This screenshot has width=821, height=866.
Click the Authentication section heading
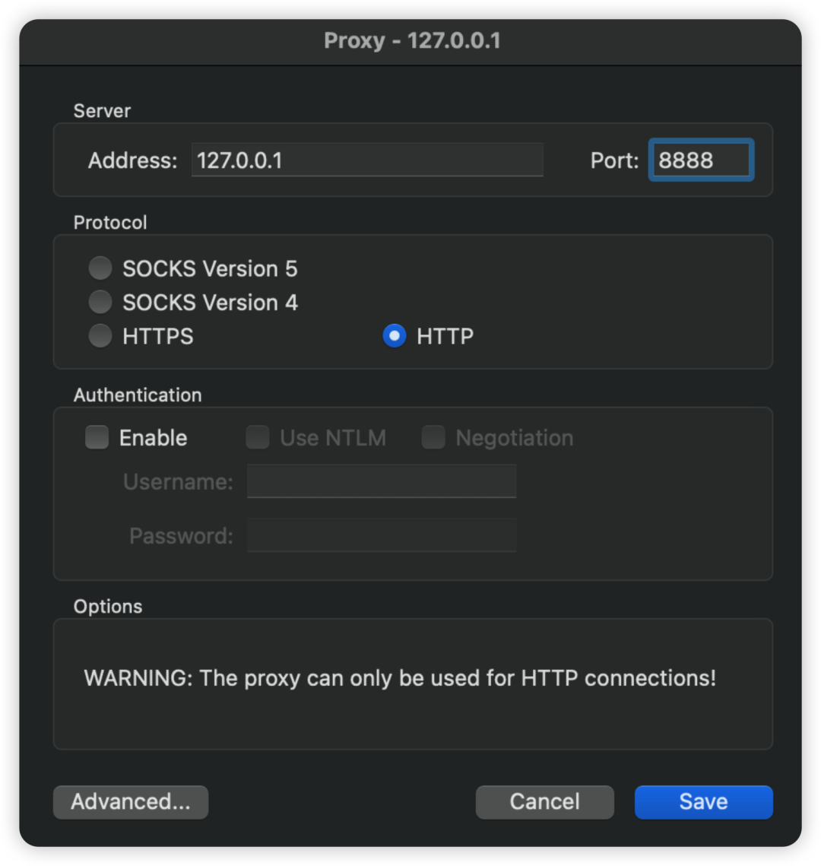pos(138,395)
